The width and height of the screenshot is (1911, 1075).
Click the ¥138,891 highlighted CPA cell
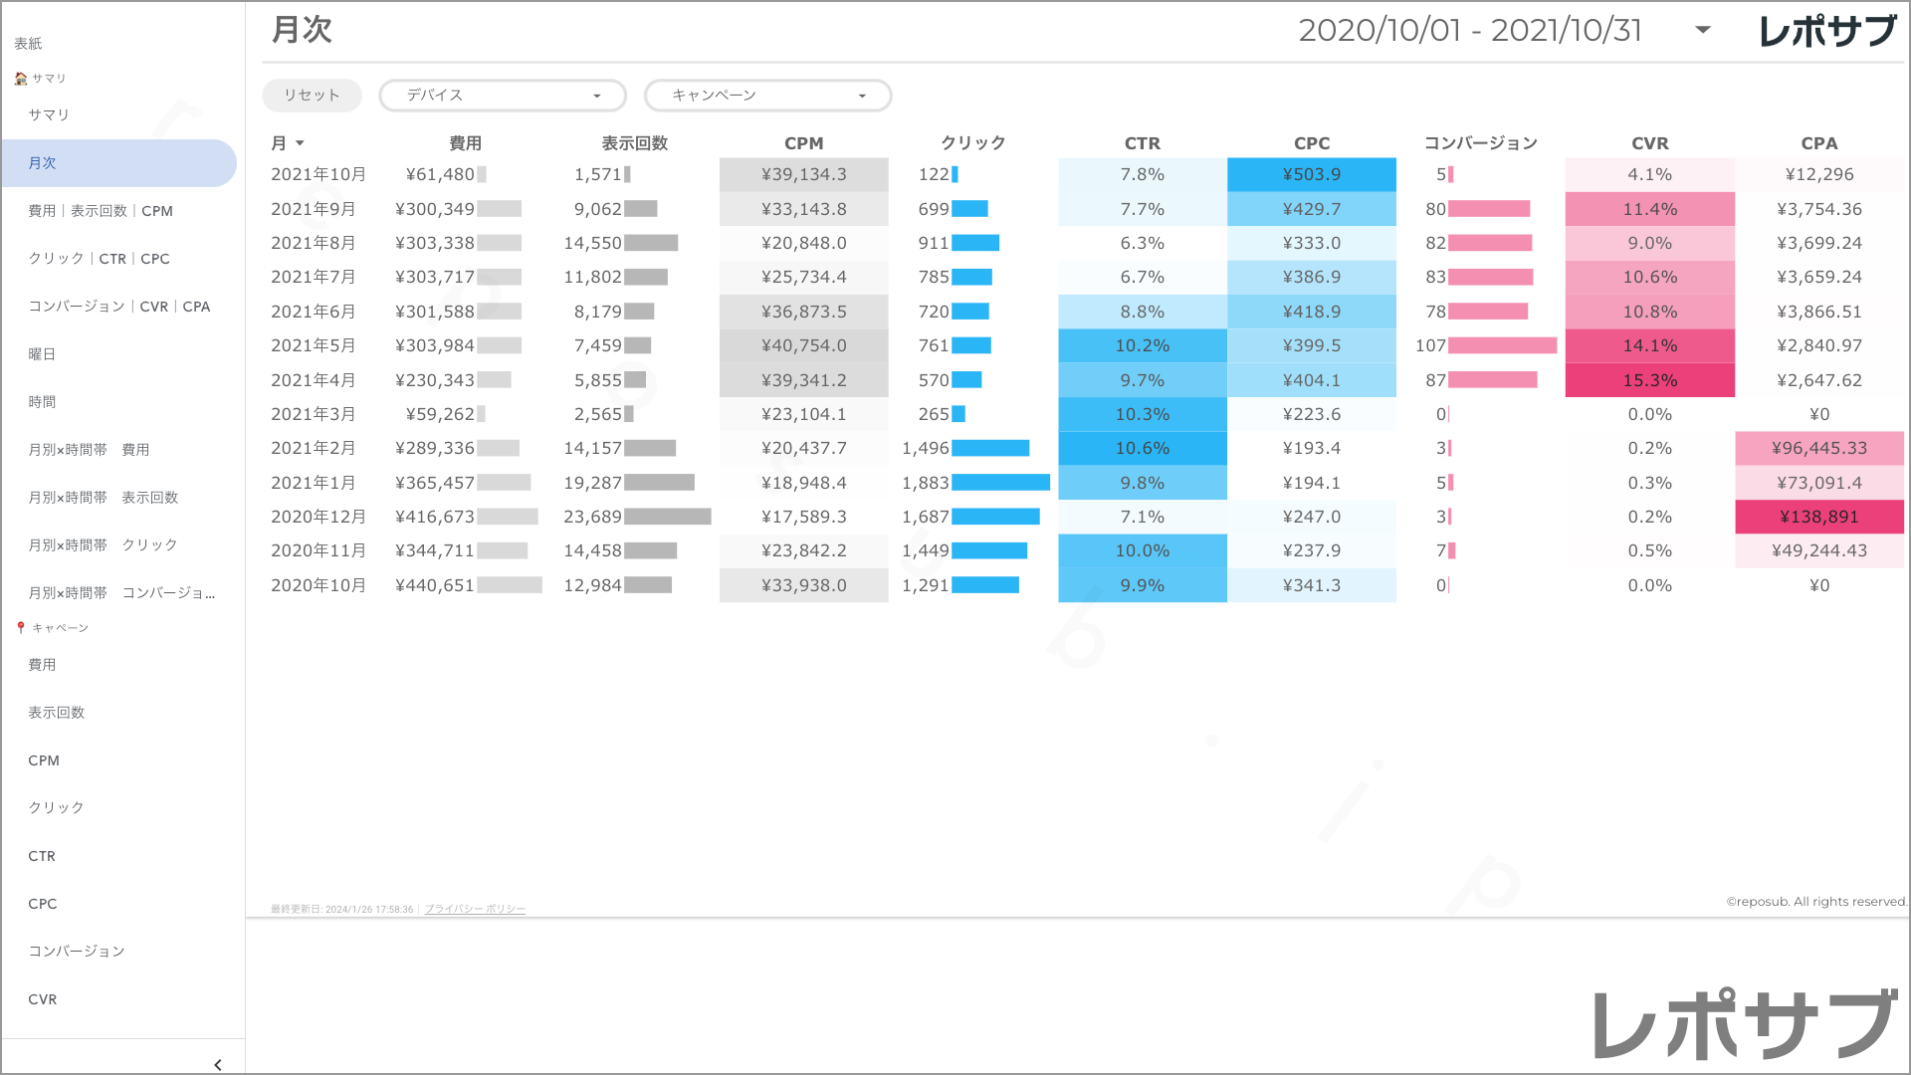pyautogui.click(x=1818, y=517)
